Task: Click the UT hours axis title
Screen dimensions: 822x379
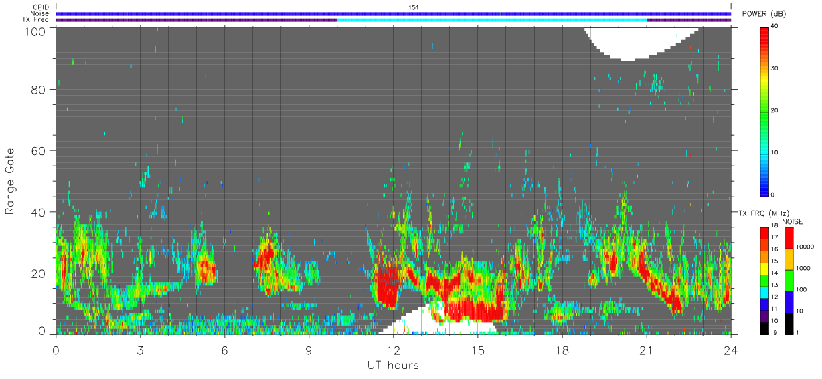Action: click(393, 365)
